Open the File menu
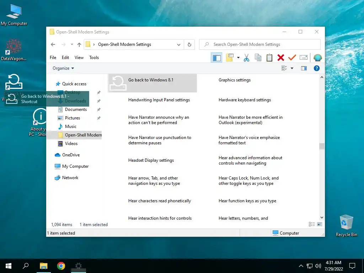Screen dimensions: 364x273 click(x=53, y=58)
